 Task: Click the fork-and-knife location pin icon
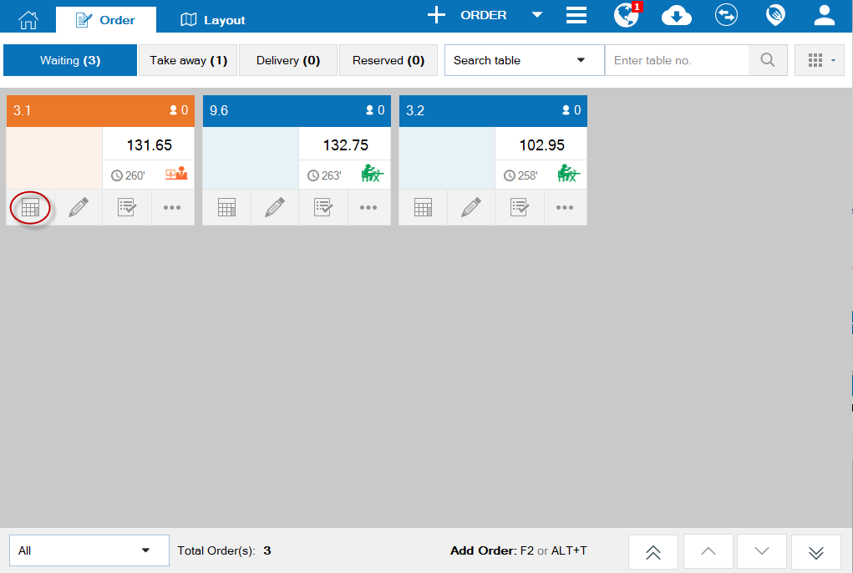(775, 15)
